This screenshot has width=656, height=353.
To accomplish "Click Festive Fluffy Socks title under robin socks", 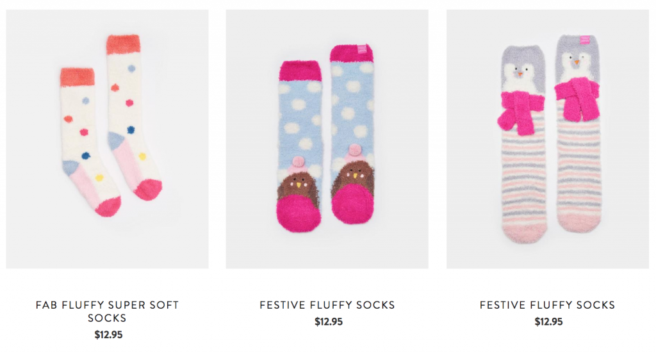I will click(x=327, y=305).
